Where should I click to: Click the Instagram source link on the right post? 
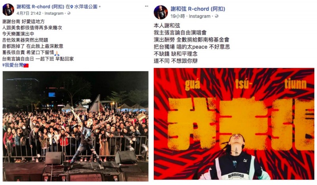tap(200, 16)
